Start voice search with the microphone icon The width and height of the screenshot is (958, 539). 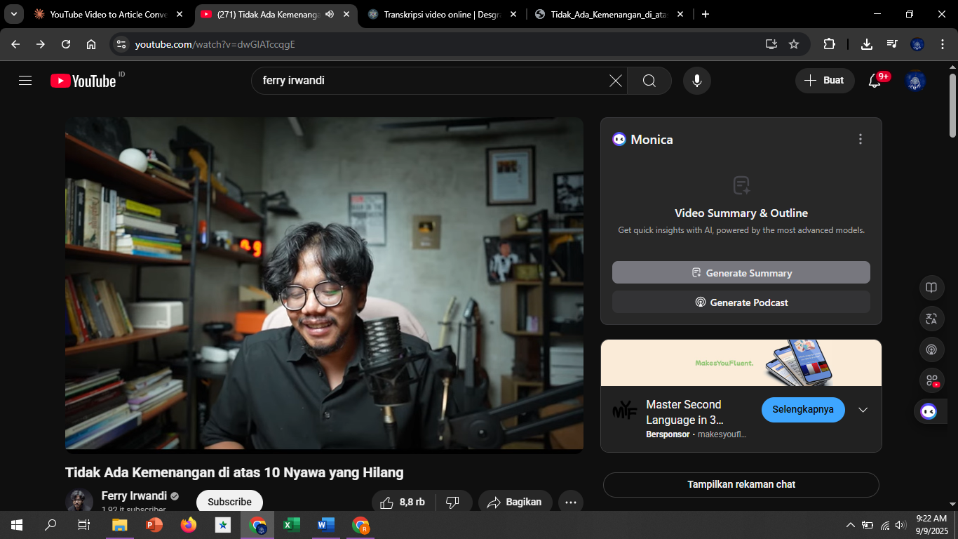[697, 81]
